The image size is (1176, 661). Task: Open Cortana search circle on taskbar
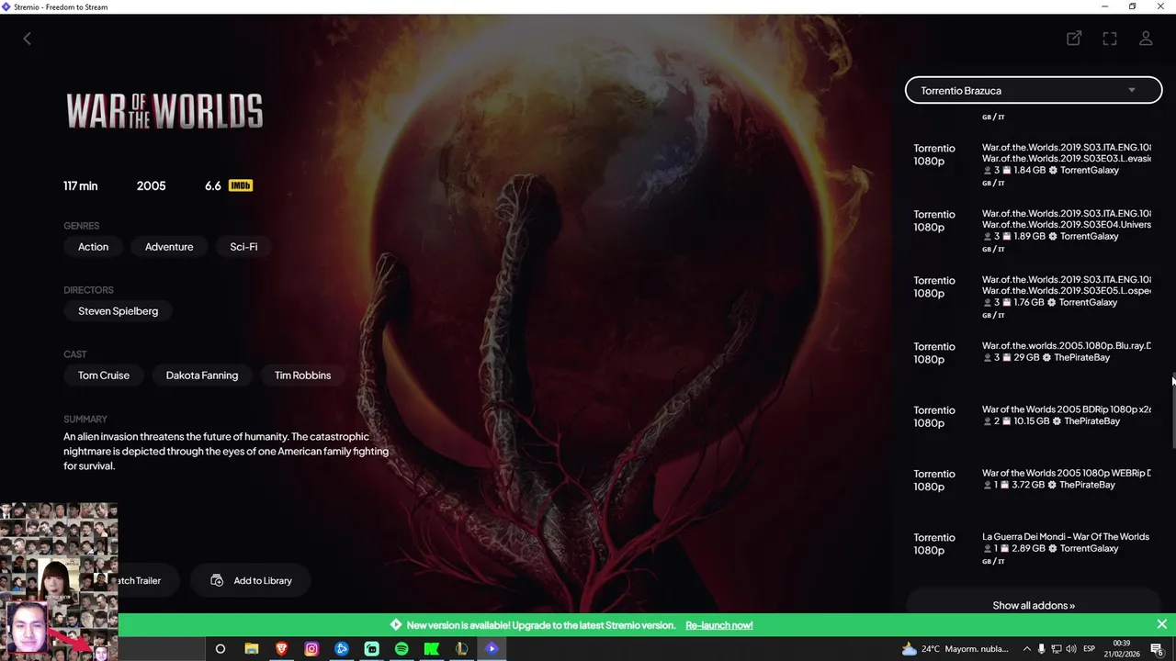pos(220,649)
